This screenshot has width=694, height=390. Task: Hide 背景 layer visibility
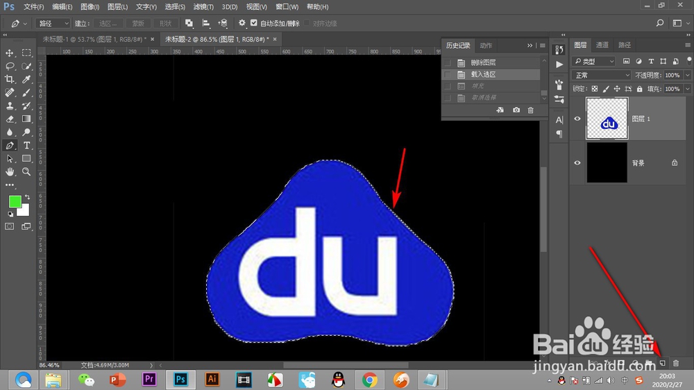click(x=577, y=163)
